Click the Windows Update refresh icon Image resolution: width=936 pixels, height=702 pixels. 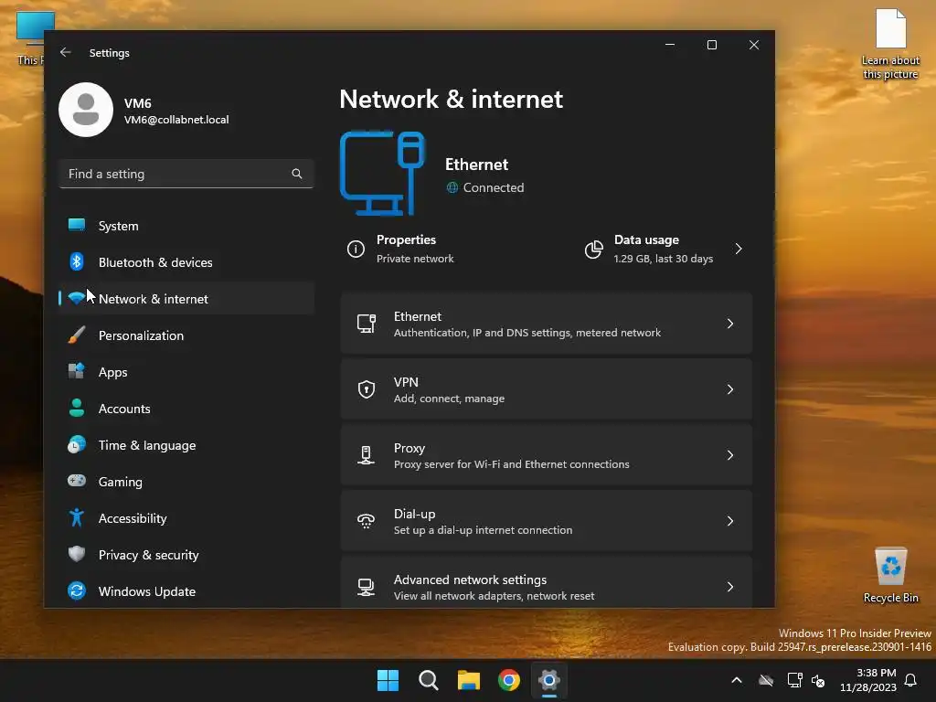(x=77, y=590)
